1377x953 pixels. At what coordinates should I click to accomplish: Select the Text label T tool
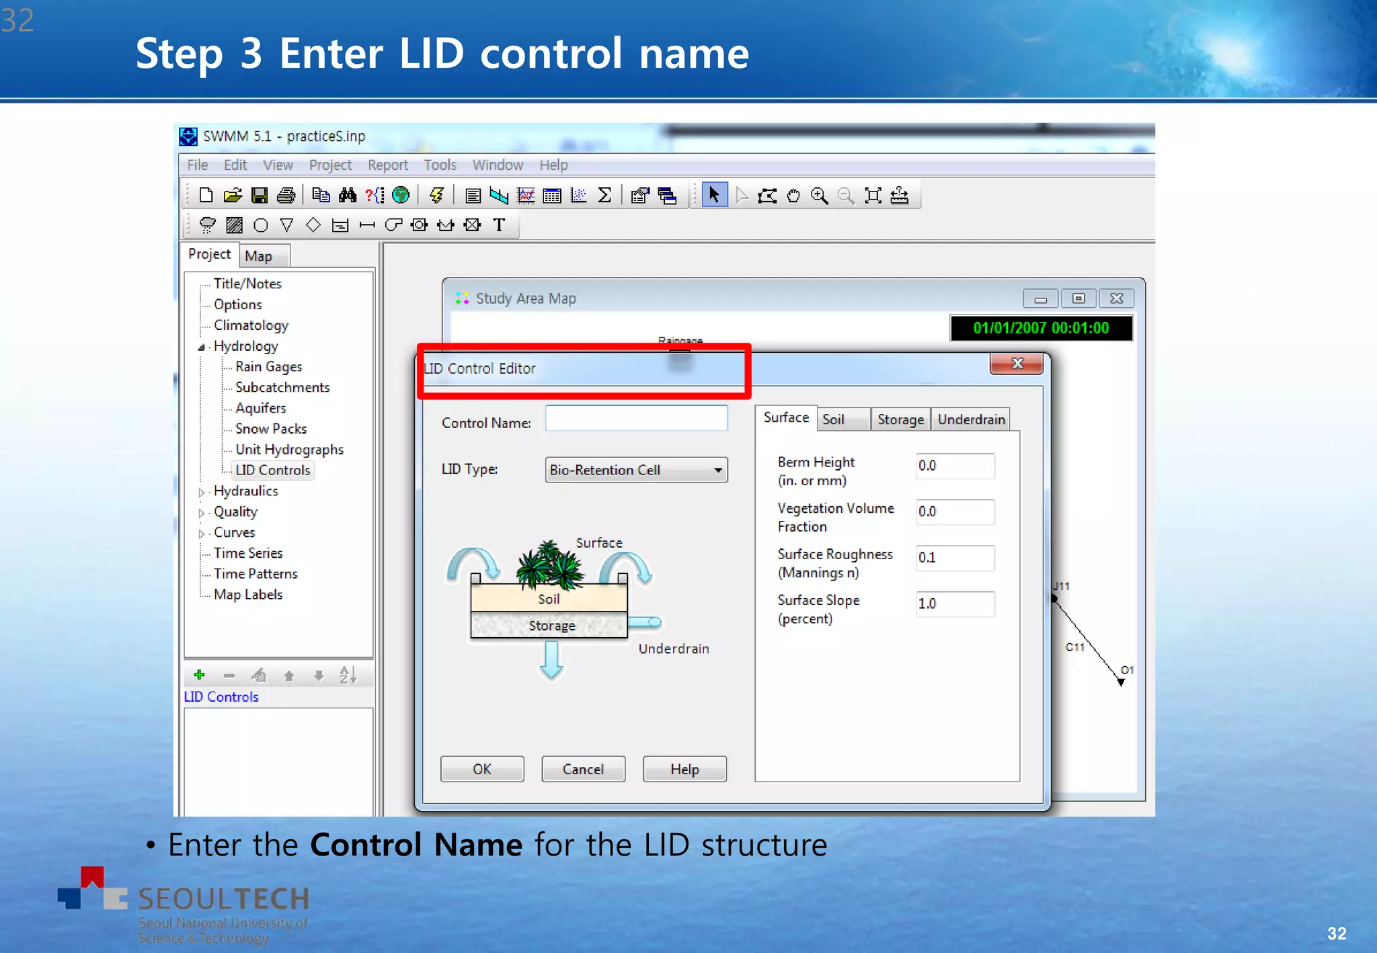(499, 225)
